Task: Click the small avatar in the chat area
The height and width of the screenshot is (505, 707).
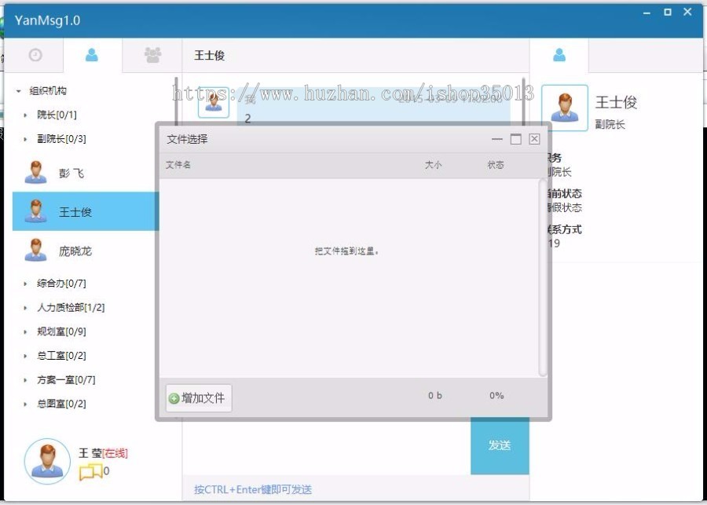Action: point(212,101)
